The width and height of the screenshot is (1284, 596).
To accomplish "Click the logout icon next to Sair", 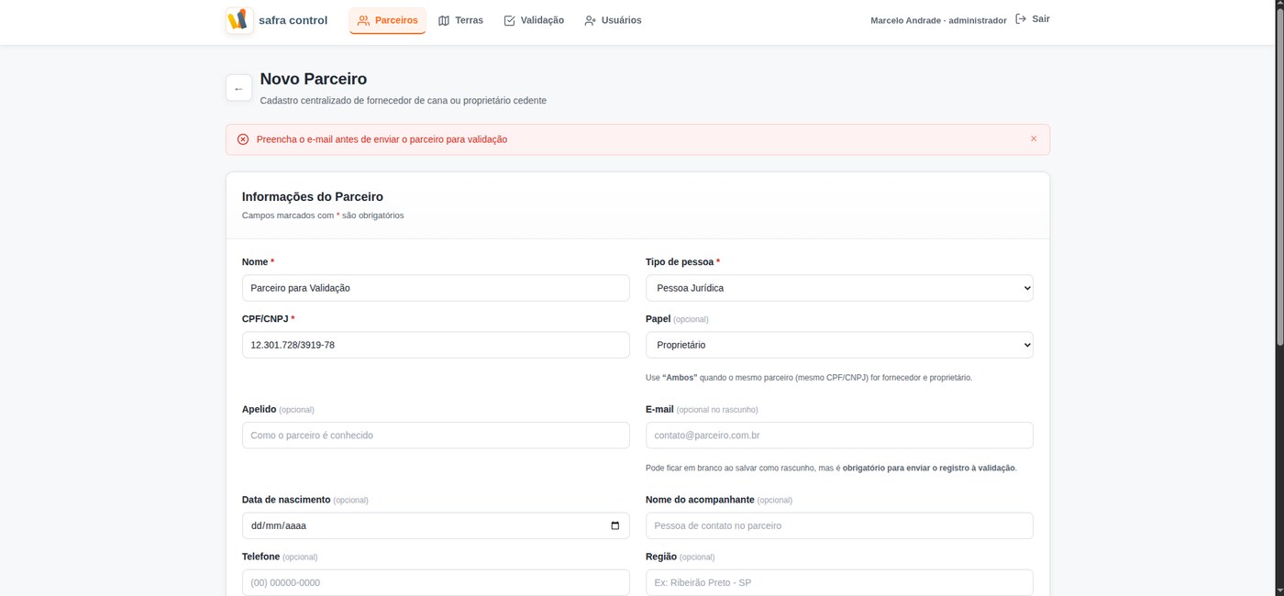I will tap(1021, 19).
